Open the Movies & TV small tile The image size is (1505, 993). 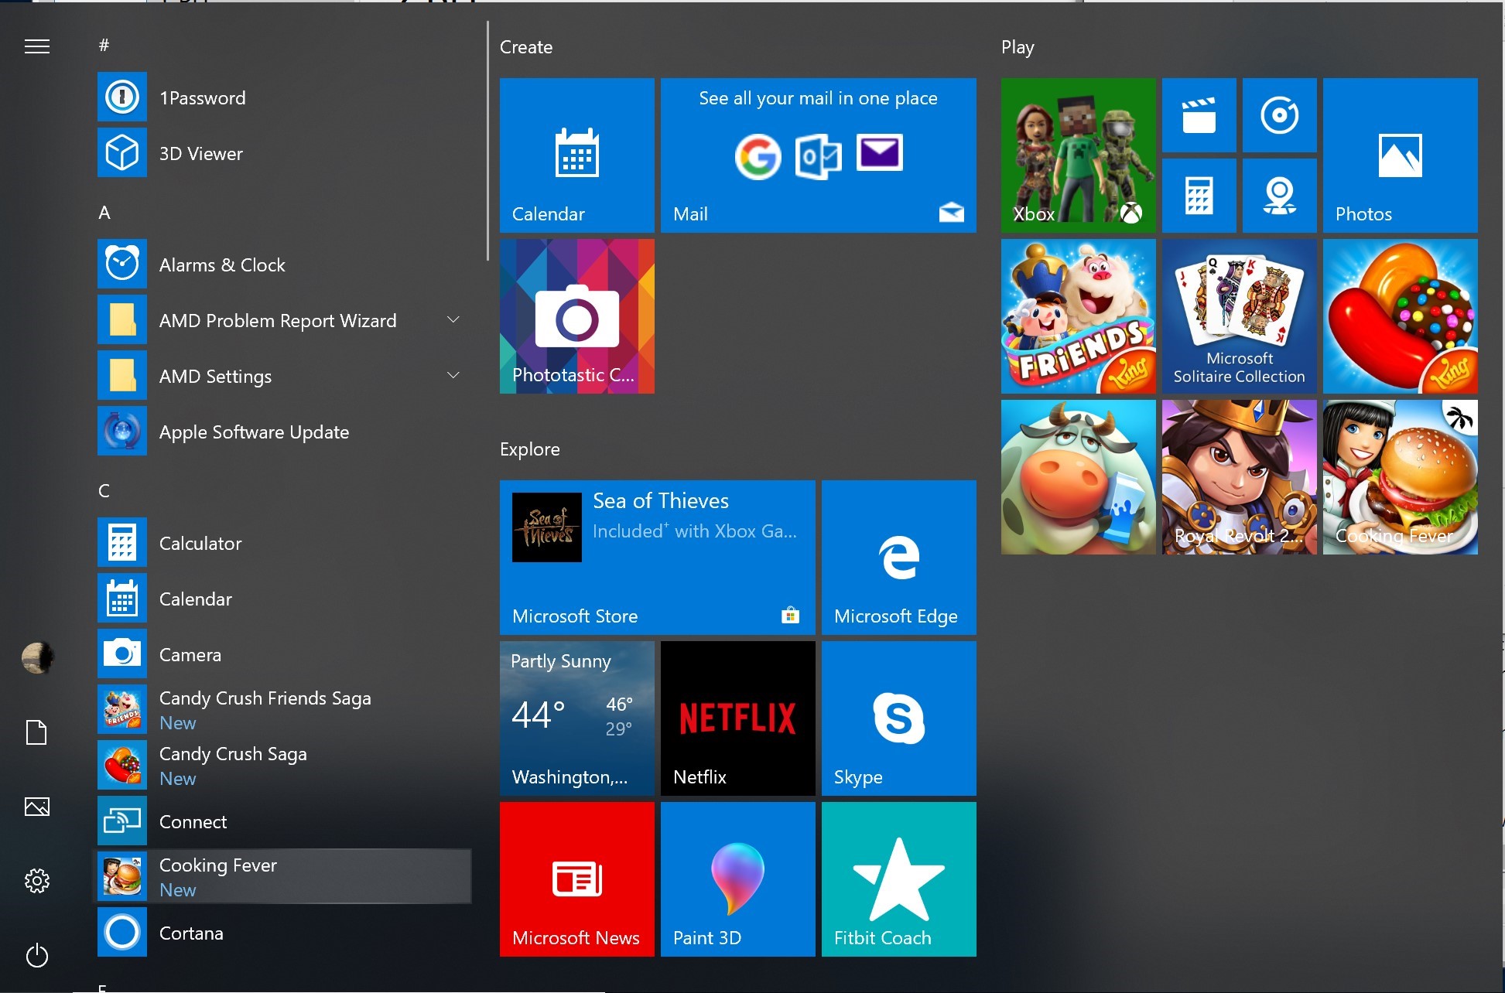(1199, 115)
